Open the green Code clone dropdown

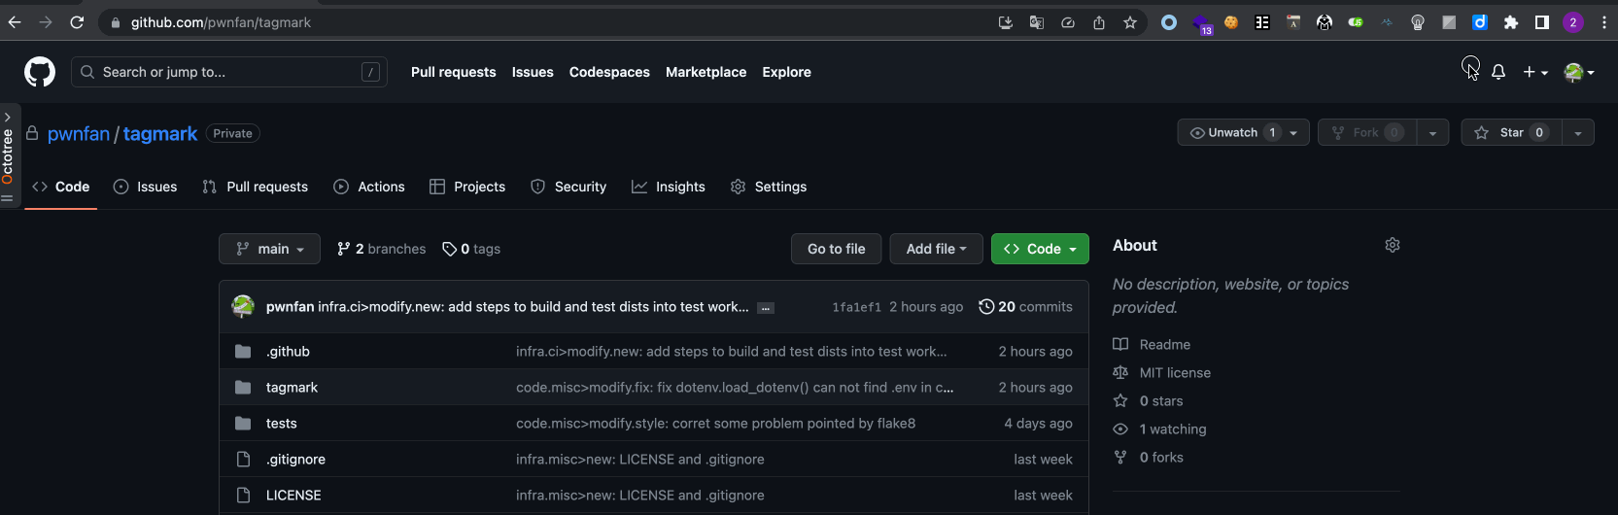(1040, 249)
